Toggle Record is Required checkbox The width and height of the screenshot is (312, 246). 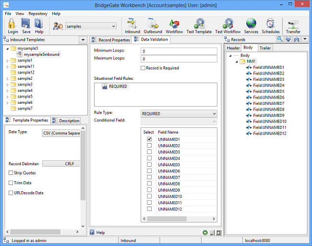coord(143,68)
